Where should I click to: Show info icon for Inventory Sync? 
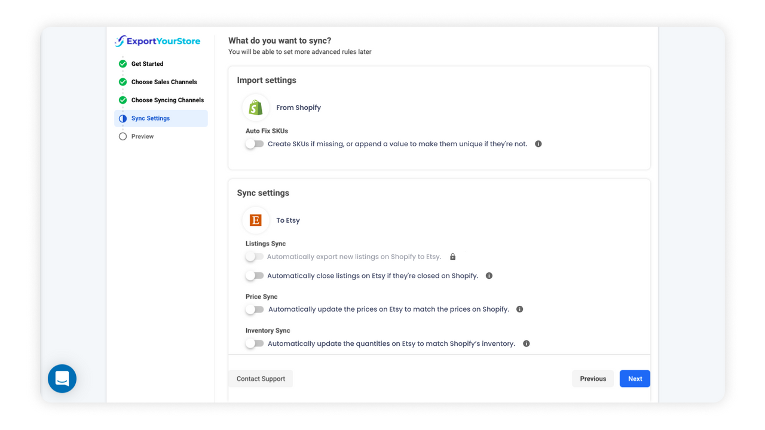[x=527, y=343]
